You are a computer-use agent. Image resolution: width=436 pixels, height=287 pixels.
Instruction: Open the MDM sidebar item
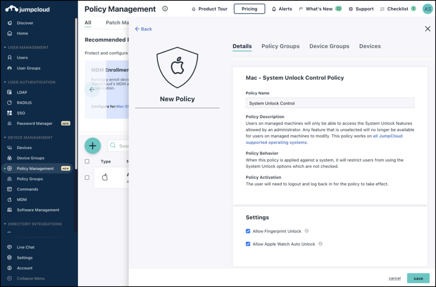[x=22, y=199]
